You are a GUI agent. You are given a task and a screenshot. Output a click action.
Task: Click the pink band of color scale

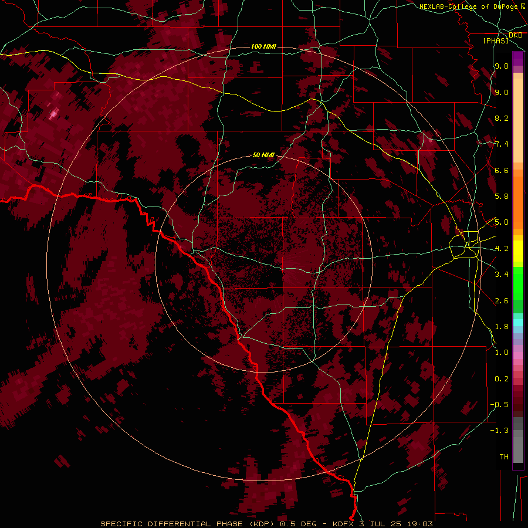point(518,356)
